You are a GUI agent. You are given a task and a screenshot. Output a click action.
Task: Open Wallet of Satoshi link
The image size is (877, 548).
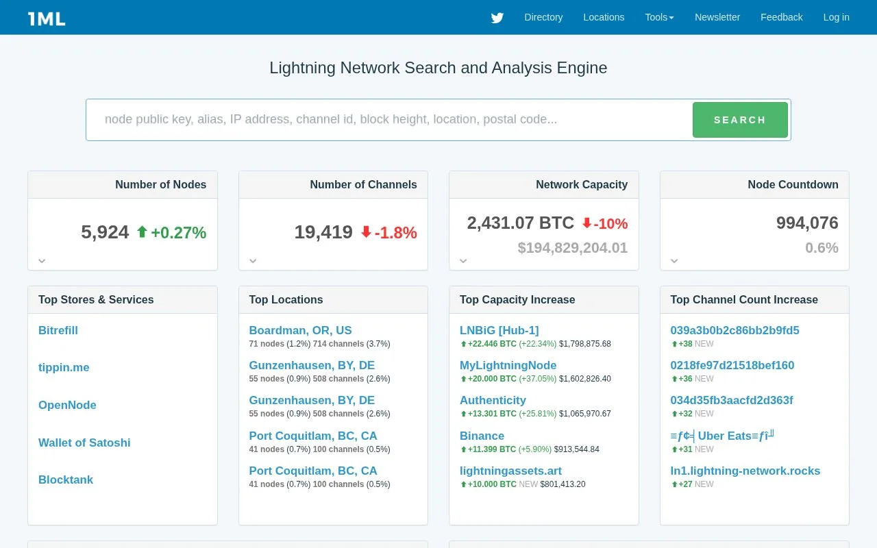click(x=84, y=443)
